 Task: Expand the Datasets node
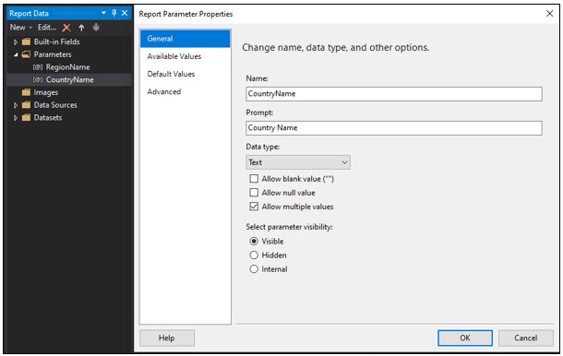(16, 118)
